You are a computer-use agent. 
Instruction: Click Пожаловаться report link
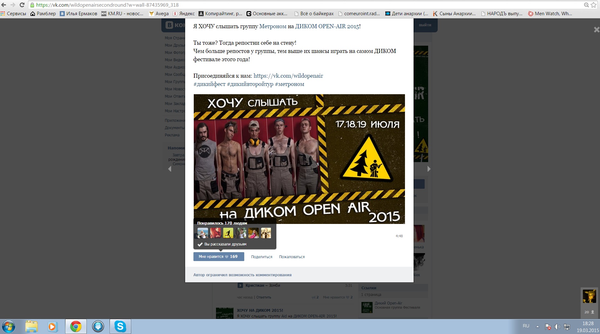(292, 257)
